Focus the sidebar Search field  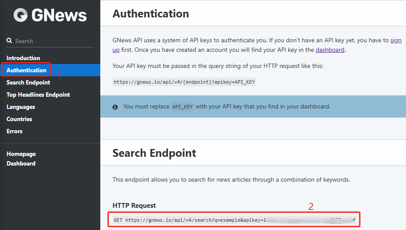(x=50, y=41)
